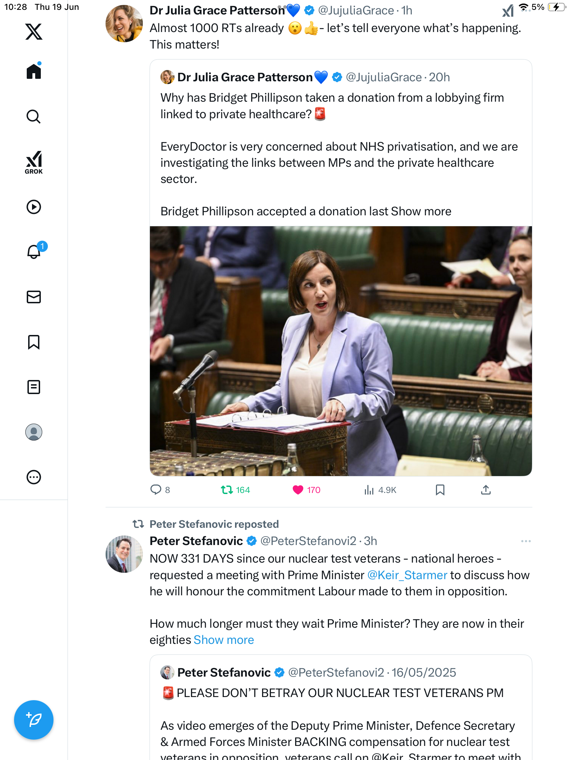570x760 pixels.
Task: Open the Home feed icon
Action: [x=34, y=71]
